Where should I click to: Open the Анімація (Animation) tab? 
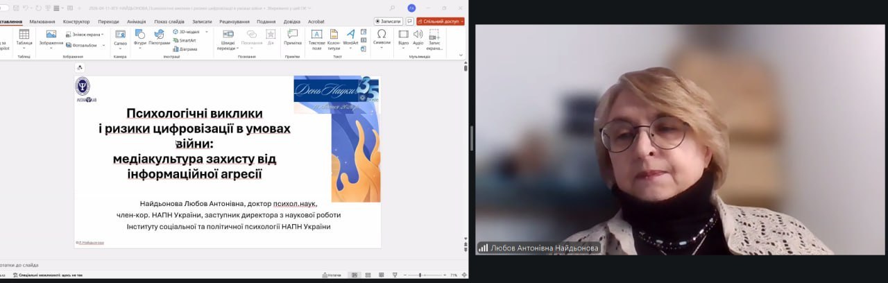[x=136, y=22]
